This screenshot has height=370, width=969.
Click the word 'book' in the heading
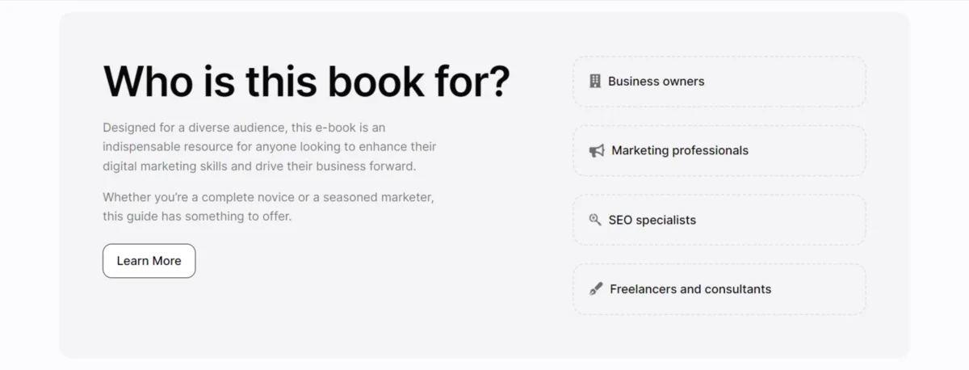pos(378,81)
